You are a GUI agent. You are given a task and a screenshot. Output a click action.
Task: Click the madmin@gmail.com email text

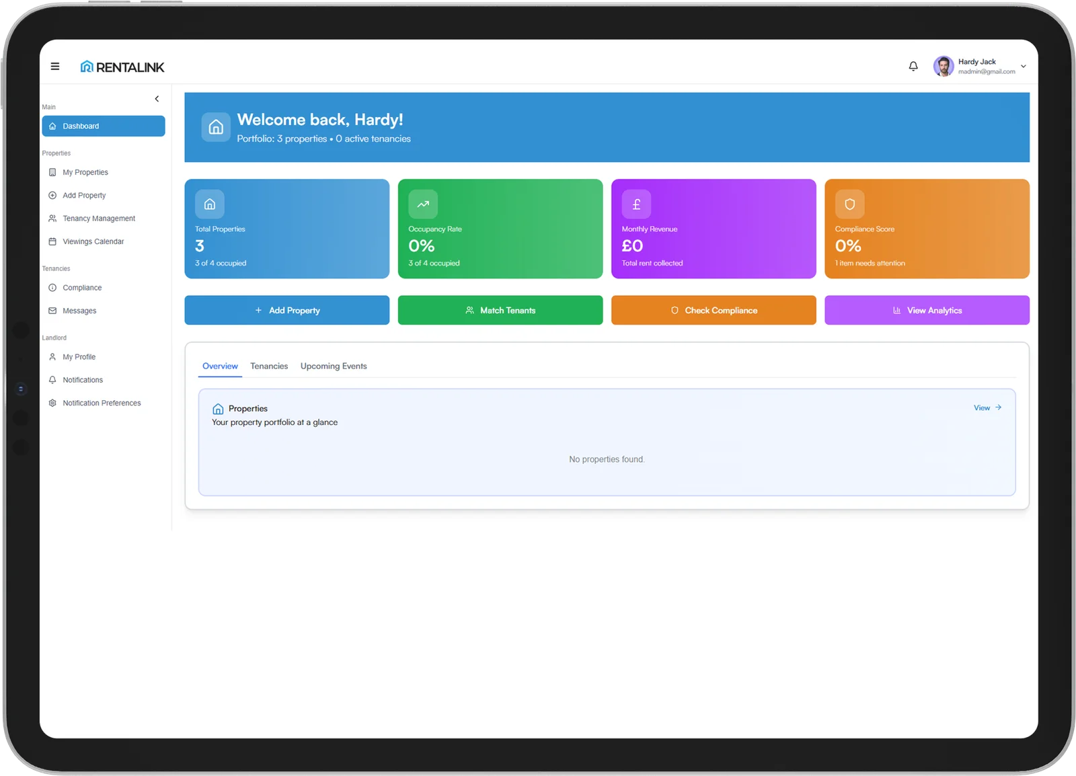(x=987, y=72)
